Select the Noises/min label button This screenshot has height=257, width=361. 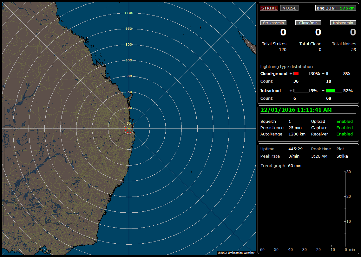click(x=343, y=23)
